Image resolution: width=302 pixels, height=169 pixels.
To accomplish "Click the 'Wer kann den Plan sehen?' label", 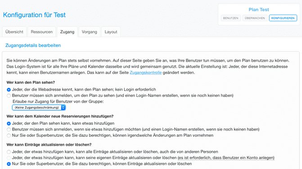I will tap(31, 82).
